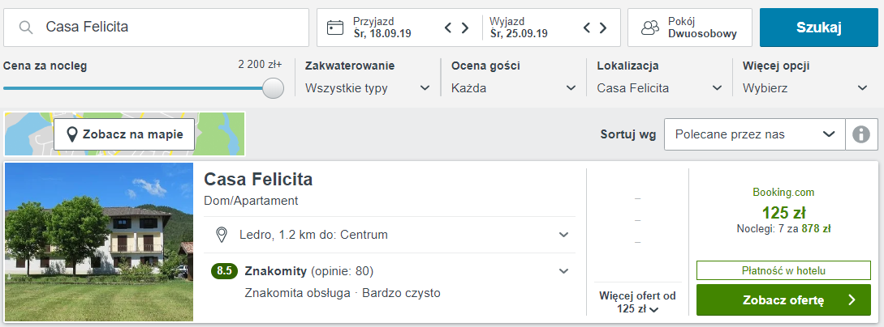Image resolution: width=884 pixels, height=327 pixels.
Task: Open the Casa Felicita hotel photo
Action: [x=99, y=242]
